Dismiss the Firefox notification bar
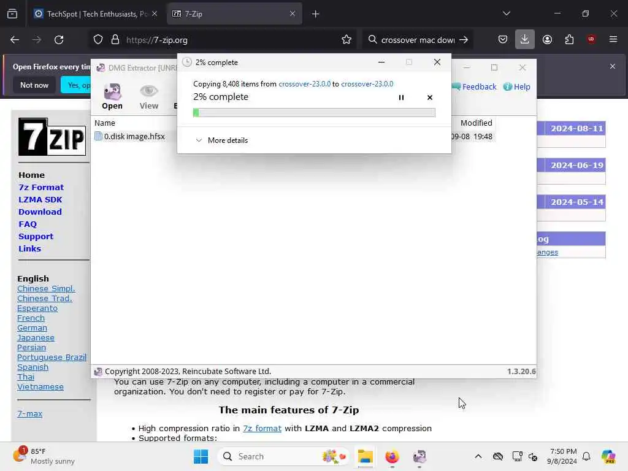 613,66
